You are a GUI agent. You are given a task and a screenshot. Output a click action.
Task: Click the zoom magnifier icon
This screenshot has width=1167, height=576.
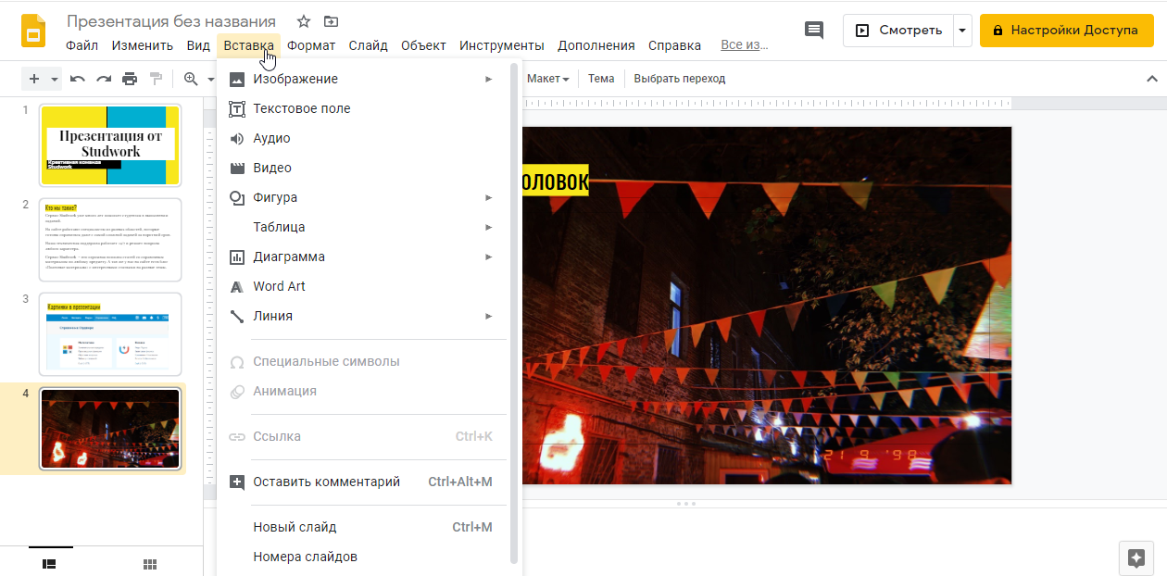(191, 79)
